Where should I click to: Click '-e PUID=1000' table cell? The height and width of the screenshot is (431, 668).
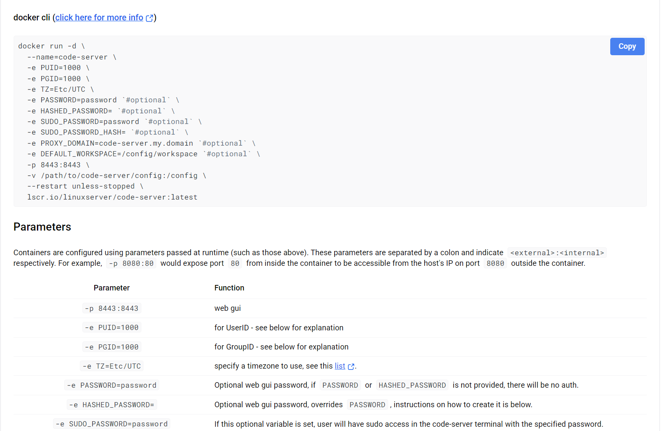click(x=112, y=327)
